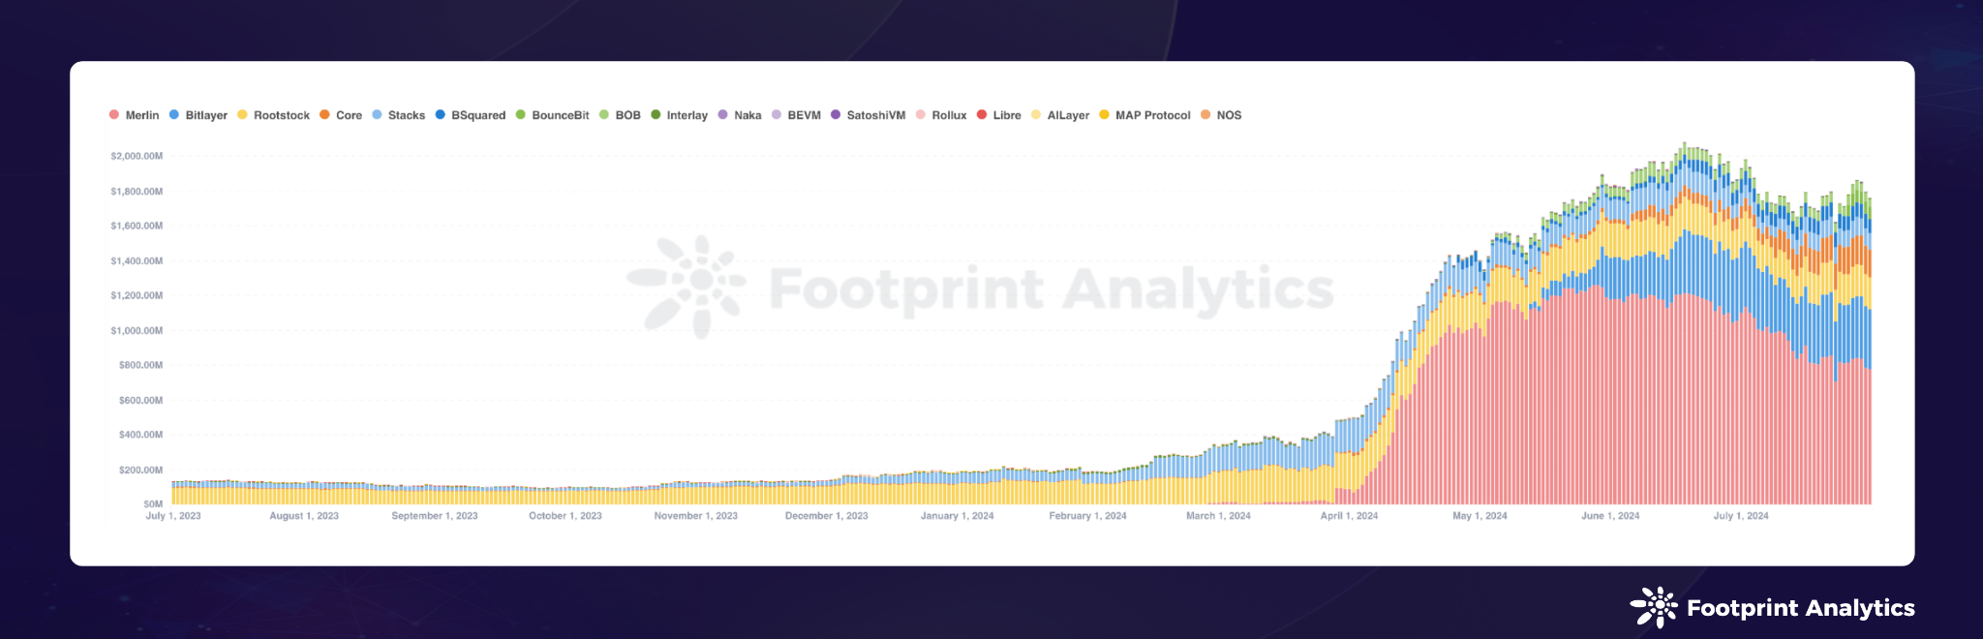
Task: Toggle the Interlay legend entry
Action: pos(686,115)
